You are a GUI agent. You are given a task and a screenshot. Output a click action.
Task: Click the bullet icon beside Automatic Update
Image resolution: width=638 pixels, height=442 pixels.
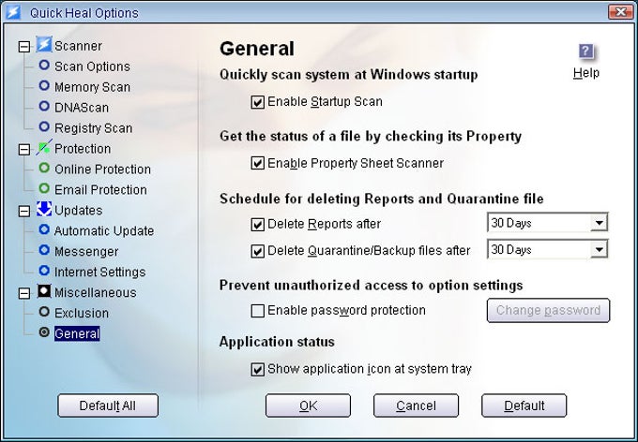tap(44, 229)
